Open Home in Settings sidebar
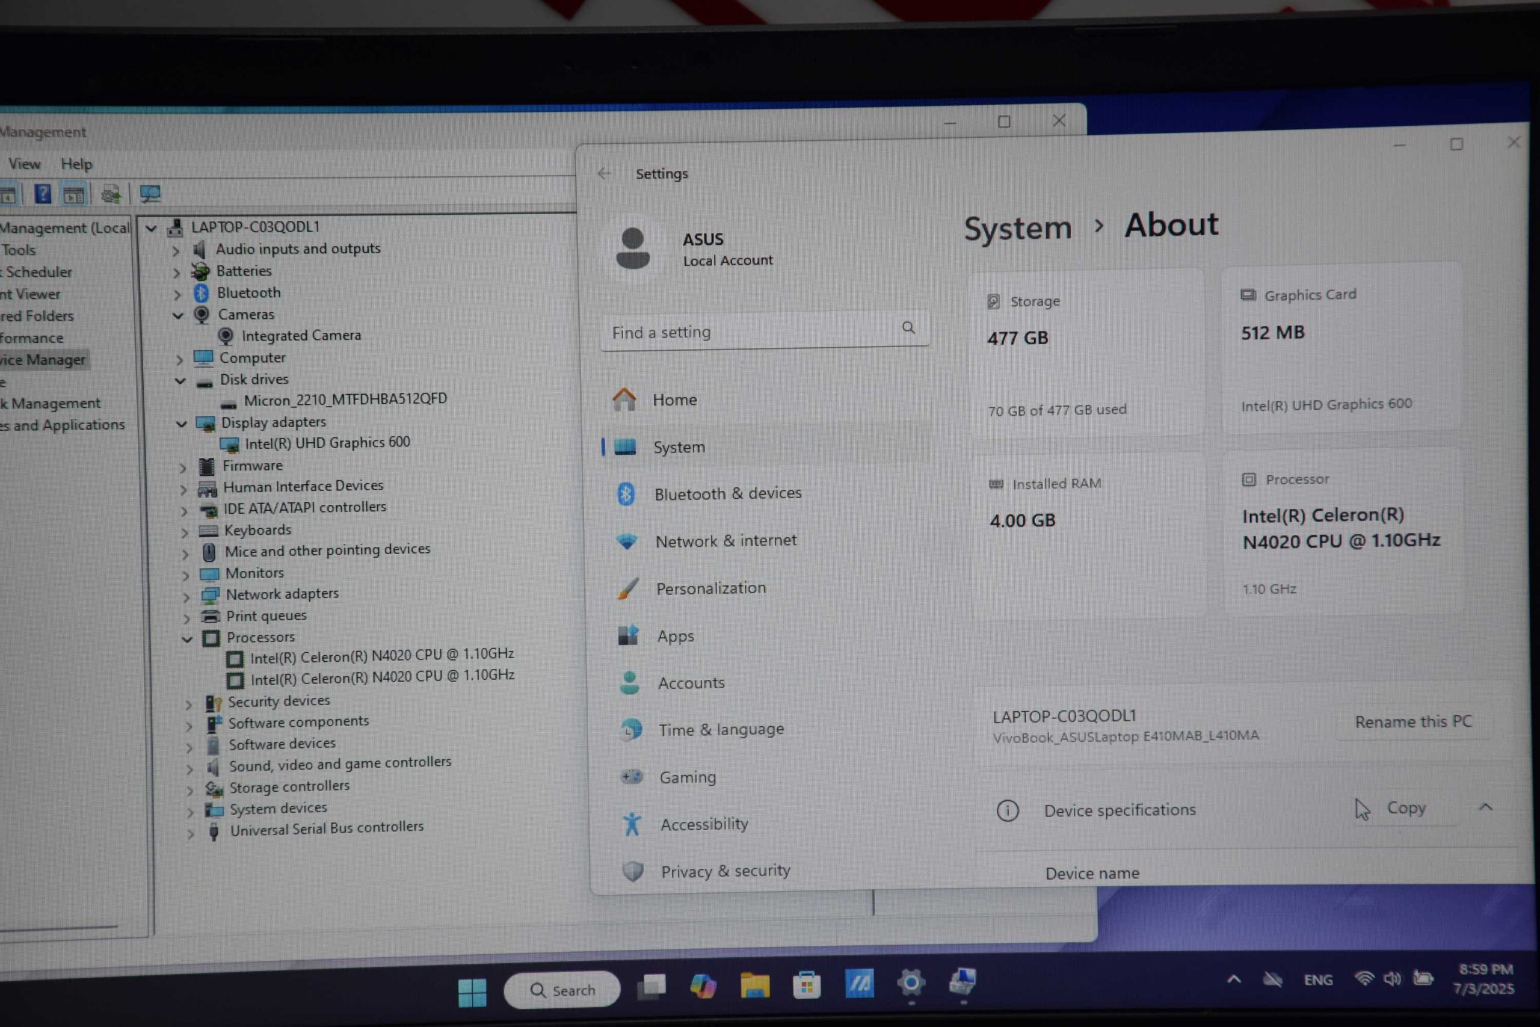1540x1027 pixels. coord(766,399)
